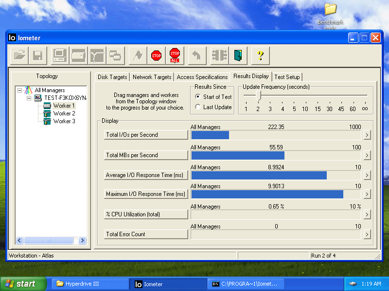The height and width of the screenshot is (291, 389).
Task: Add a new disk worker icon
Action: pos(78,55)
